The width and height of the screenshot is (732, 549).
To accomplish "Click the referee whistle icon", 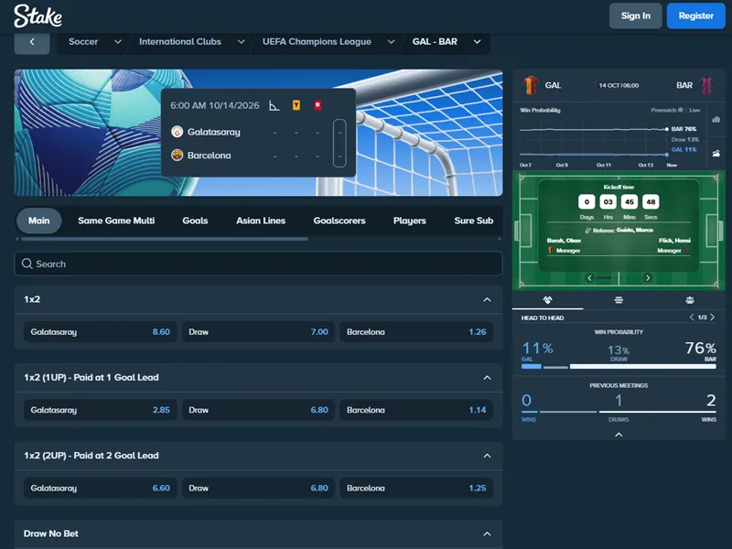I will point(587,231).
